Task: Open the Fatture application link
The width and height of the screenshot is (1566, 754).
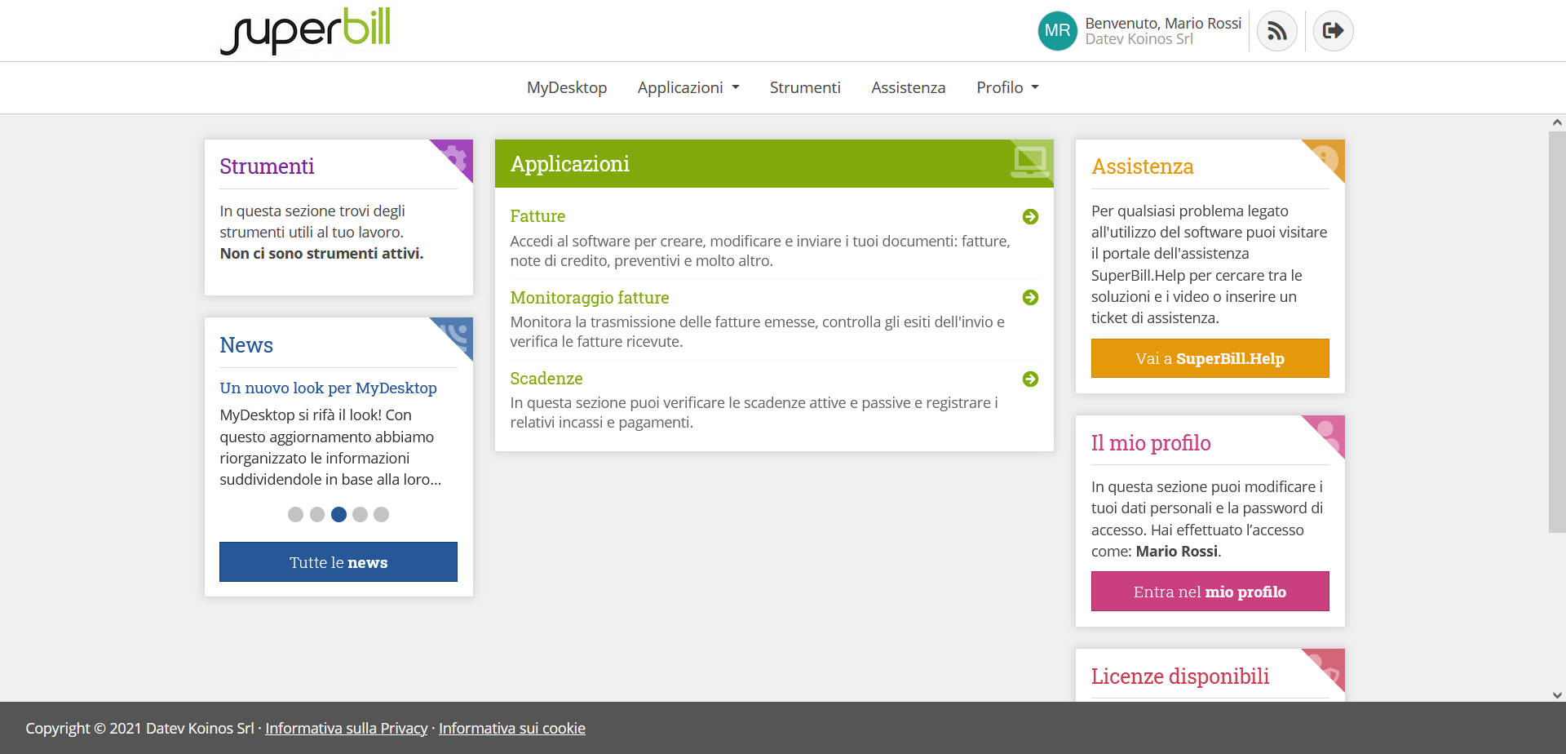Action: pyautogui.click(x=537, y=216)
